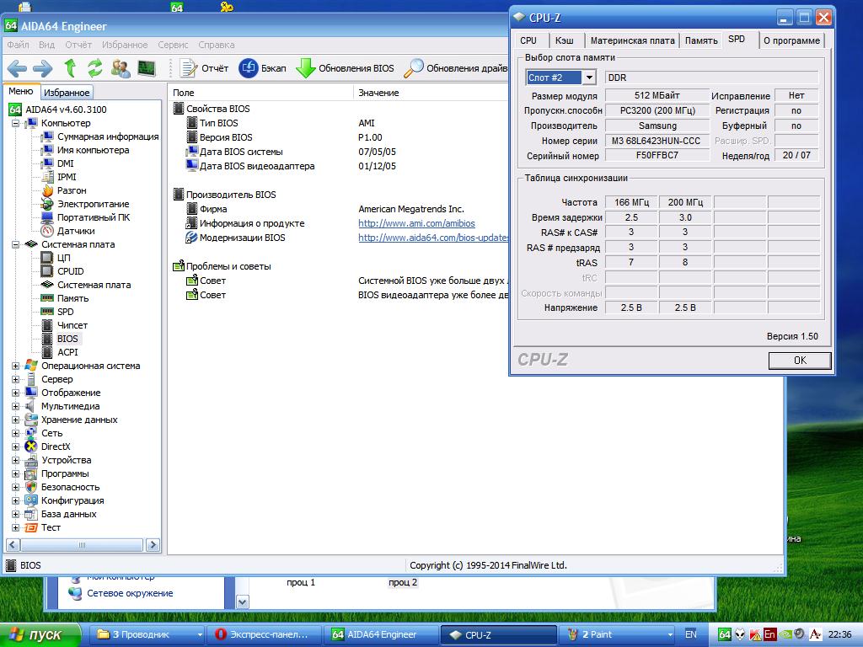Open the Сервис menu

(x=173, y=45)
